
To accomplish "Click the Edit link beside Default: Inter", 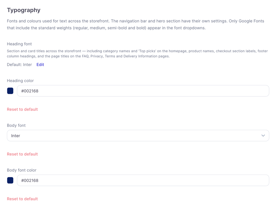I will coord(40,65).
